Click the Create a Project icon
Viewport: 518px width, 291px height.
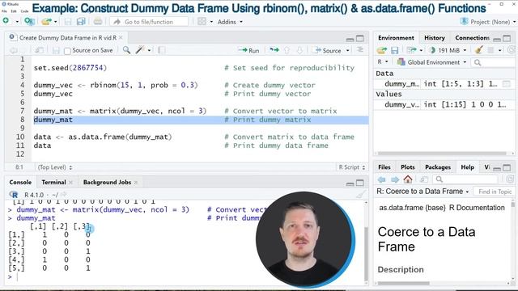click(x=29, y=22)
